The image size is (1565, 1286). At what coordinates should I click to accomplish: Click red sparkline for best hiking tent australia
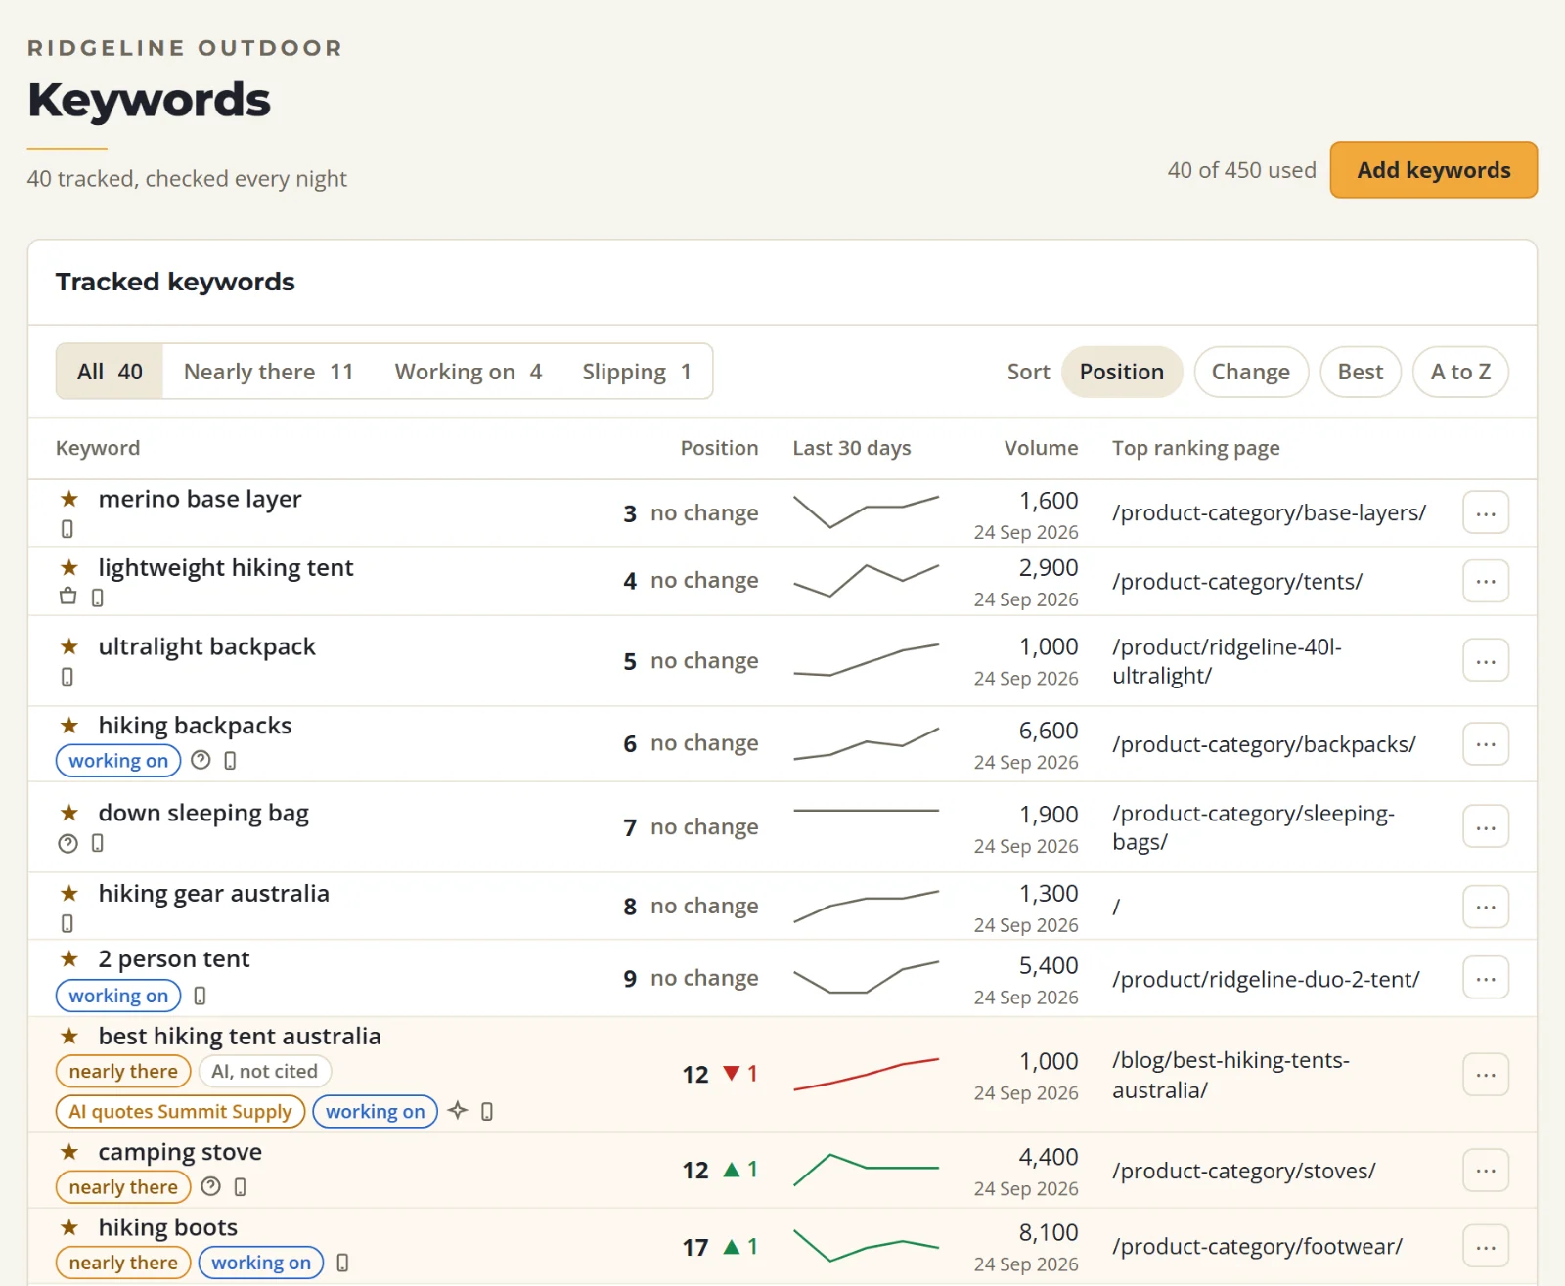867,1074
